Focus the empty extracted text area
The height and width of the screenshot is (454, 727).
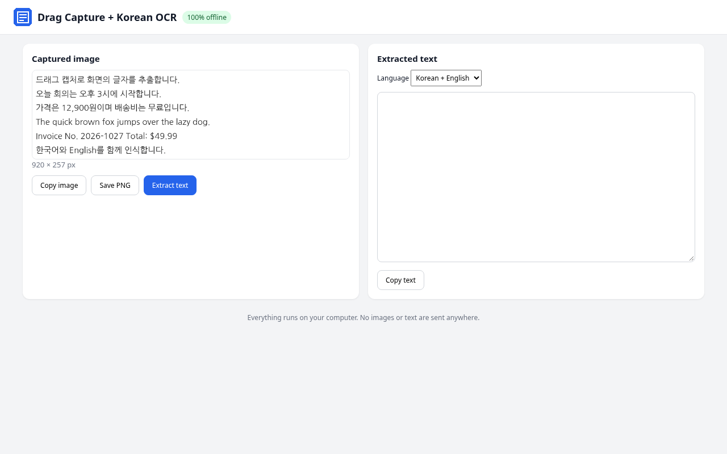click(536, 177)
